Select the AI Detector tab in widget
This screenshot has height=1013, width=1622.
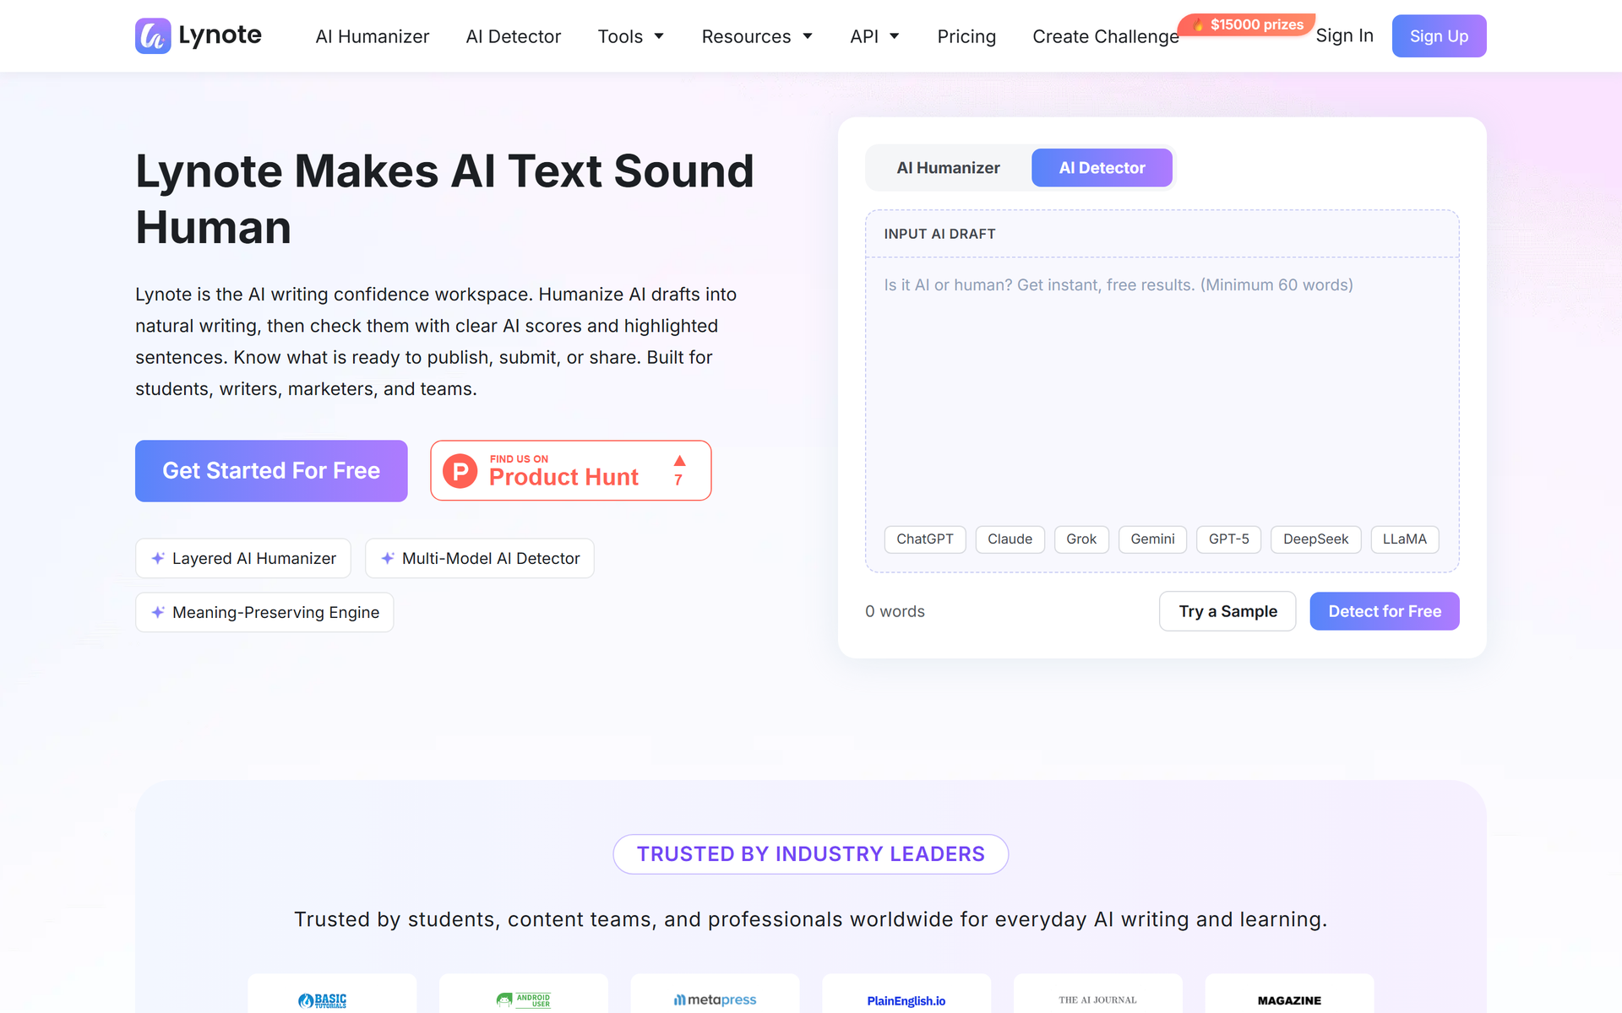(x=1102, y=168)
